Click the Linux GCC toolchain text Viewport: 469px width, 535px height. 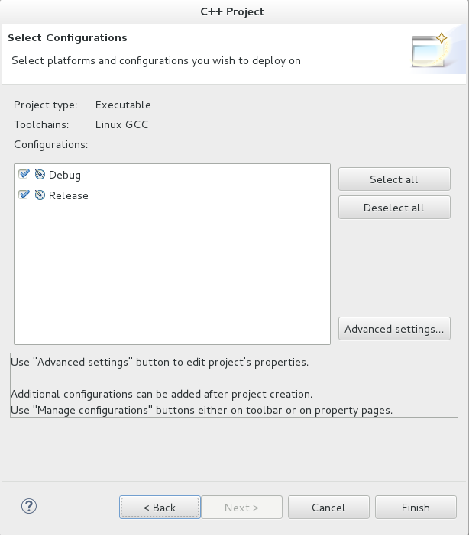pyautogui.click(x=122, y=124)
